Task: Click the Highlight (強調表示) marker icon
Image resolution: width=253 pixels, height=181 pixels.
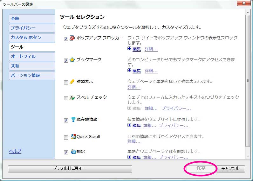Action: click(72, 82)
